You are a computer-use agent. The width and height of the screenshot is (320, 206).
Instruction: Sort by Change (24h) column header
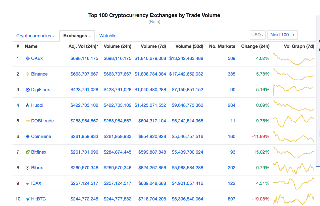pyautogui.click(x=255, y=46)
